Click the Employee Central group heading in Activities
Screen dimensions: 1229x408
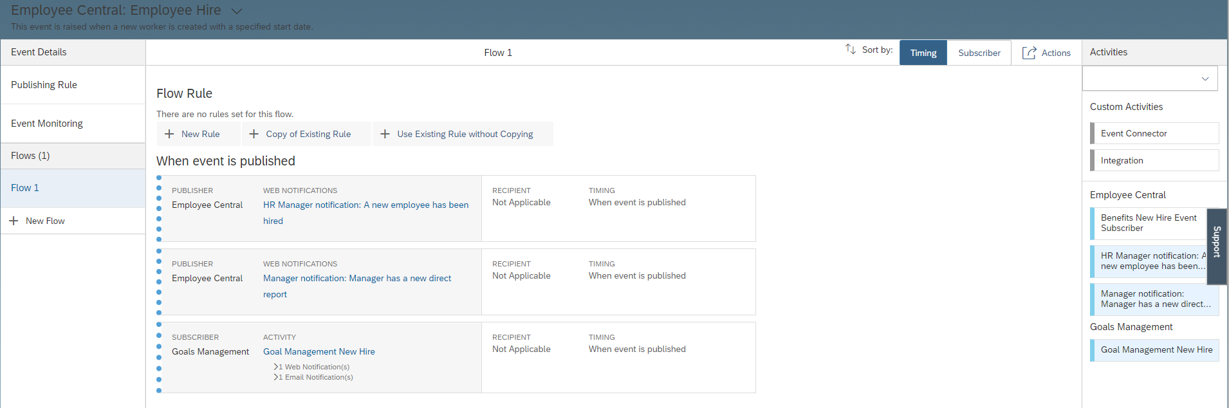tap(1127, 195)
